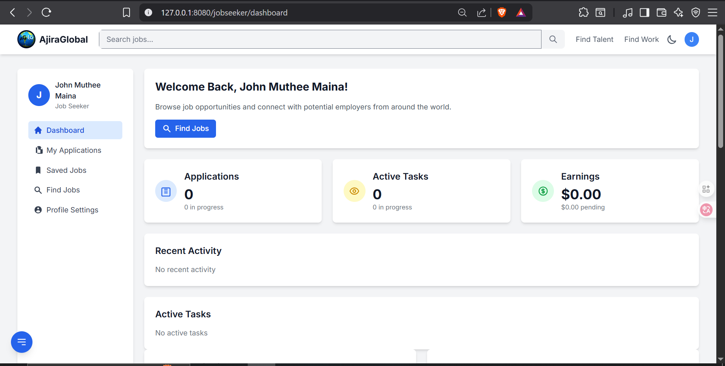
Task: Open the blue floating menu button
Action: 22,342
